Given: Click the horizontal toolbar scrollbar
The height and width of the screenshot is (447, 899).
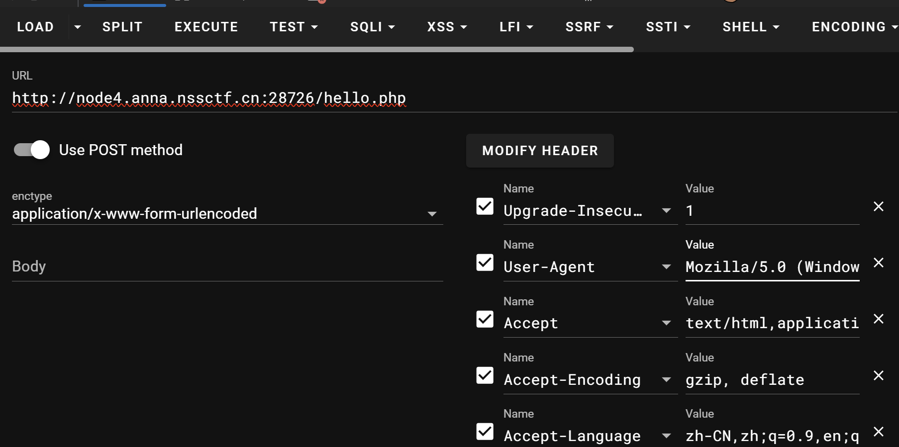Looking at the screenshot, I should 316,49.
